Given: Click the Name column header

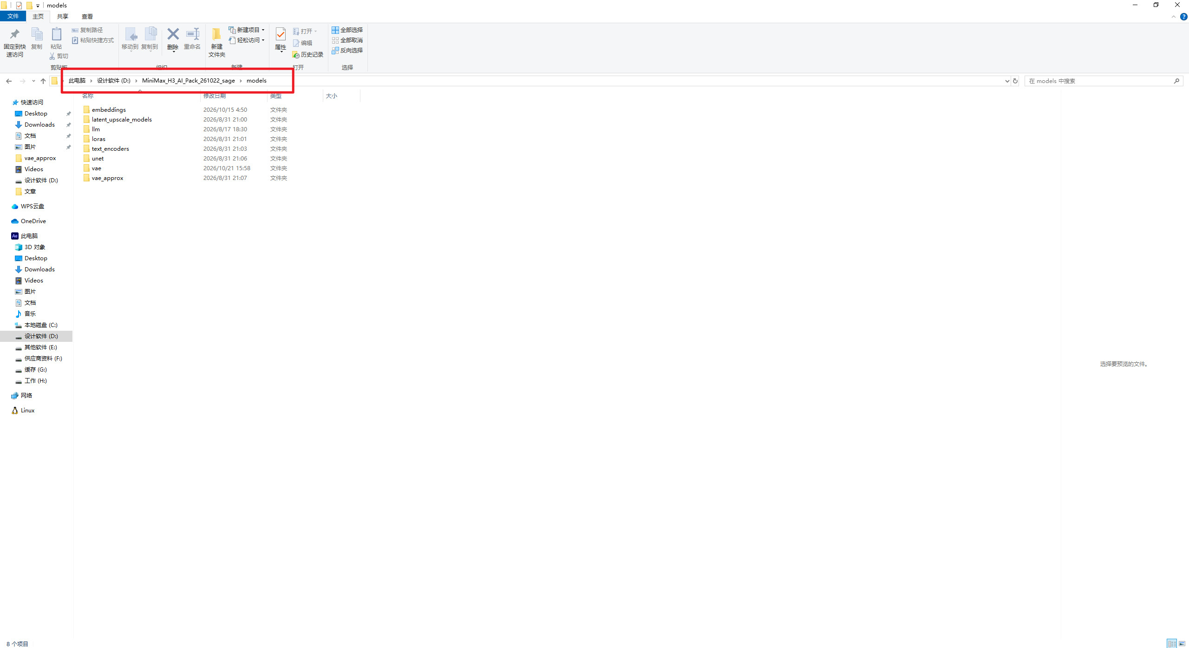Looking at the screenshot, I should (139, 96).
